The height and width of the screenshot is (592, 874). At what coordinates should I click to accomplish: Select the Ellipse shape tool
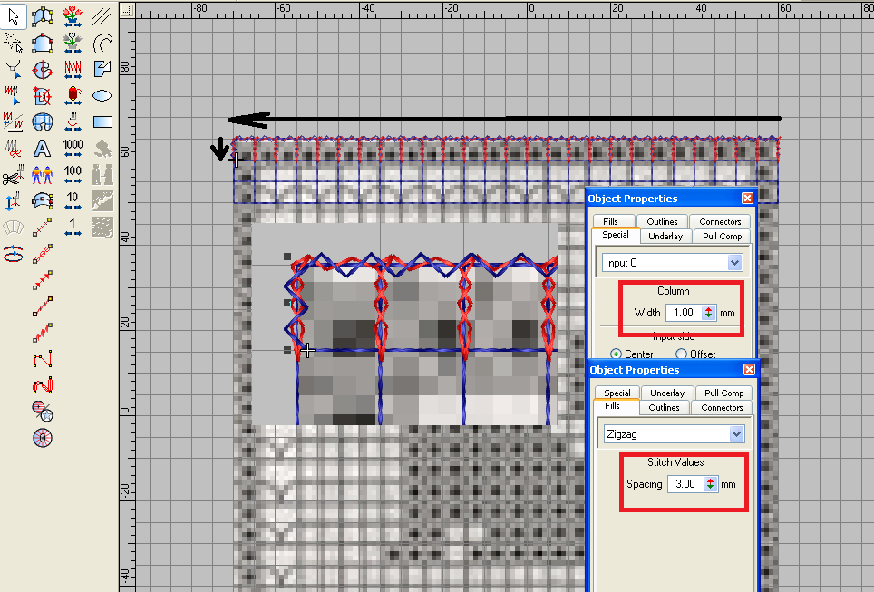102,94
